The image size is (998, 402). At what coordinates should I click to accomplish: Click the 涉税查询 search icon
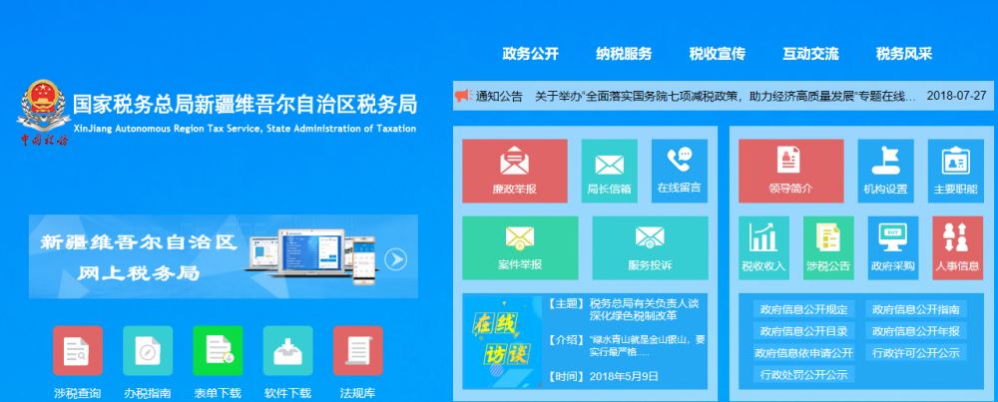pos(78,351)
